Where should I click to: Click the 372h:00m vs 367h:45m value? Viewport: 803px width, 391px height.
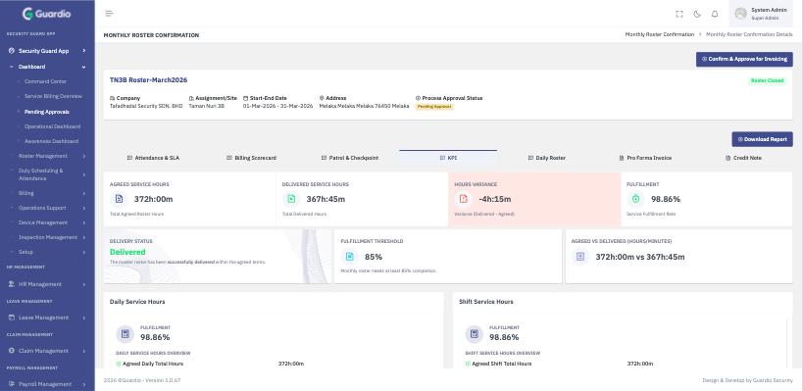640,257
